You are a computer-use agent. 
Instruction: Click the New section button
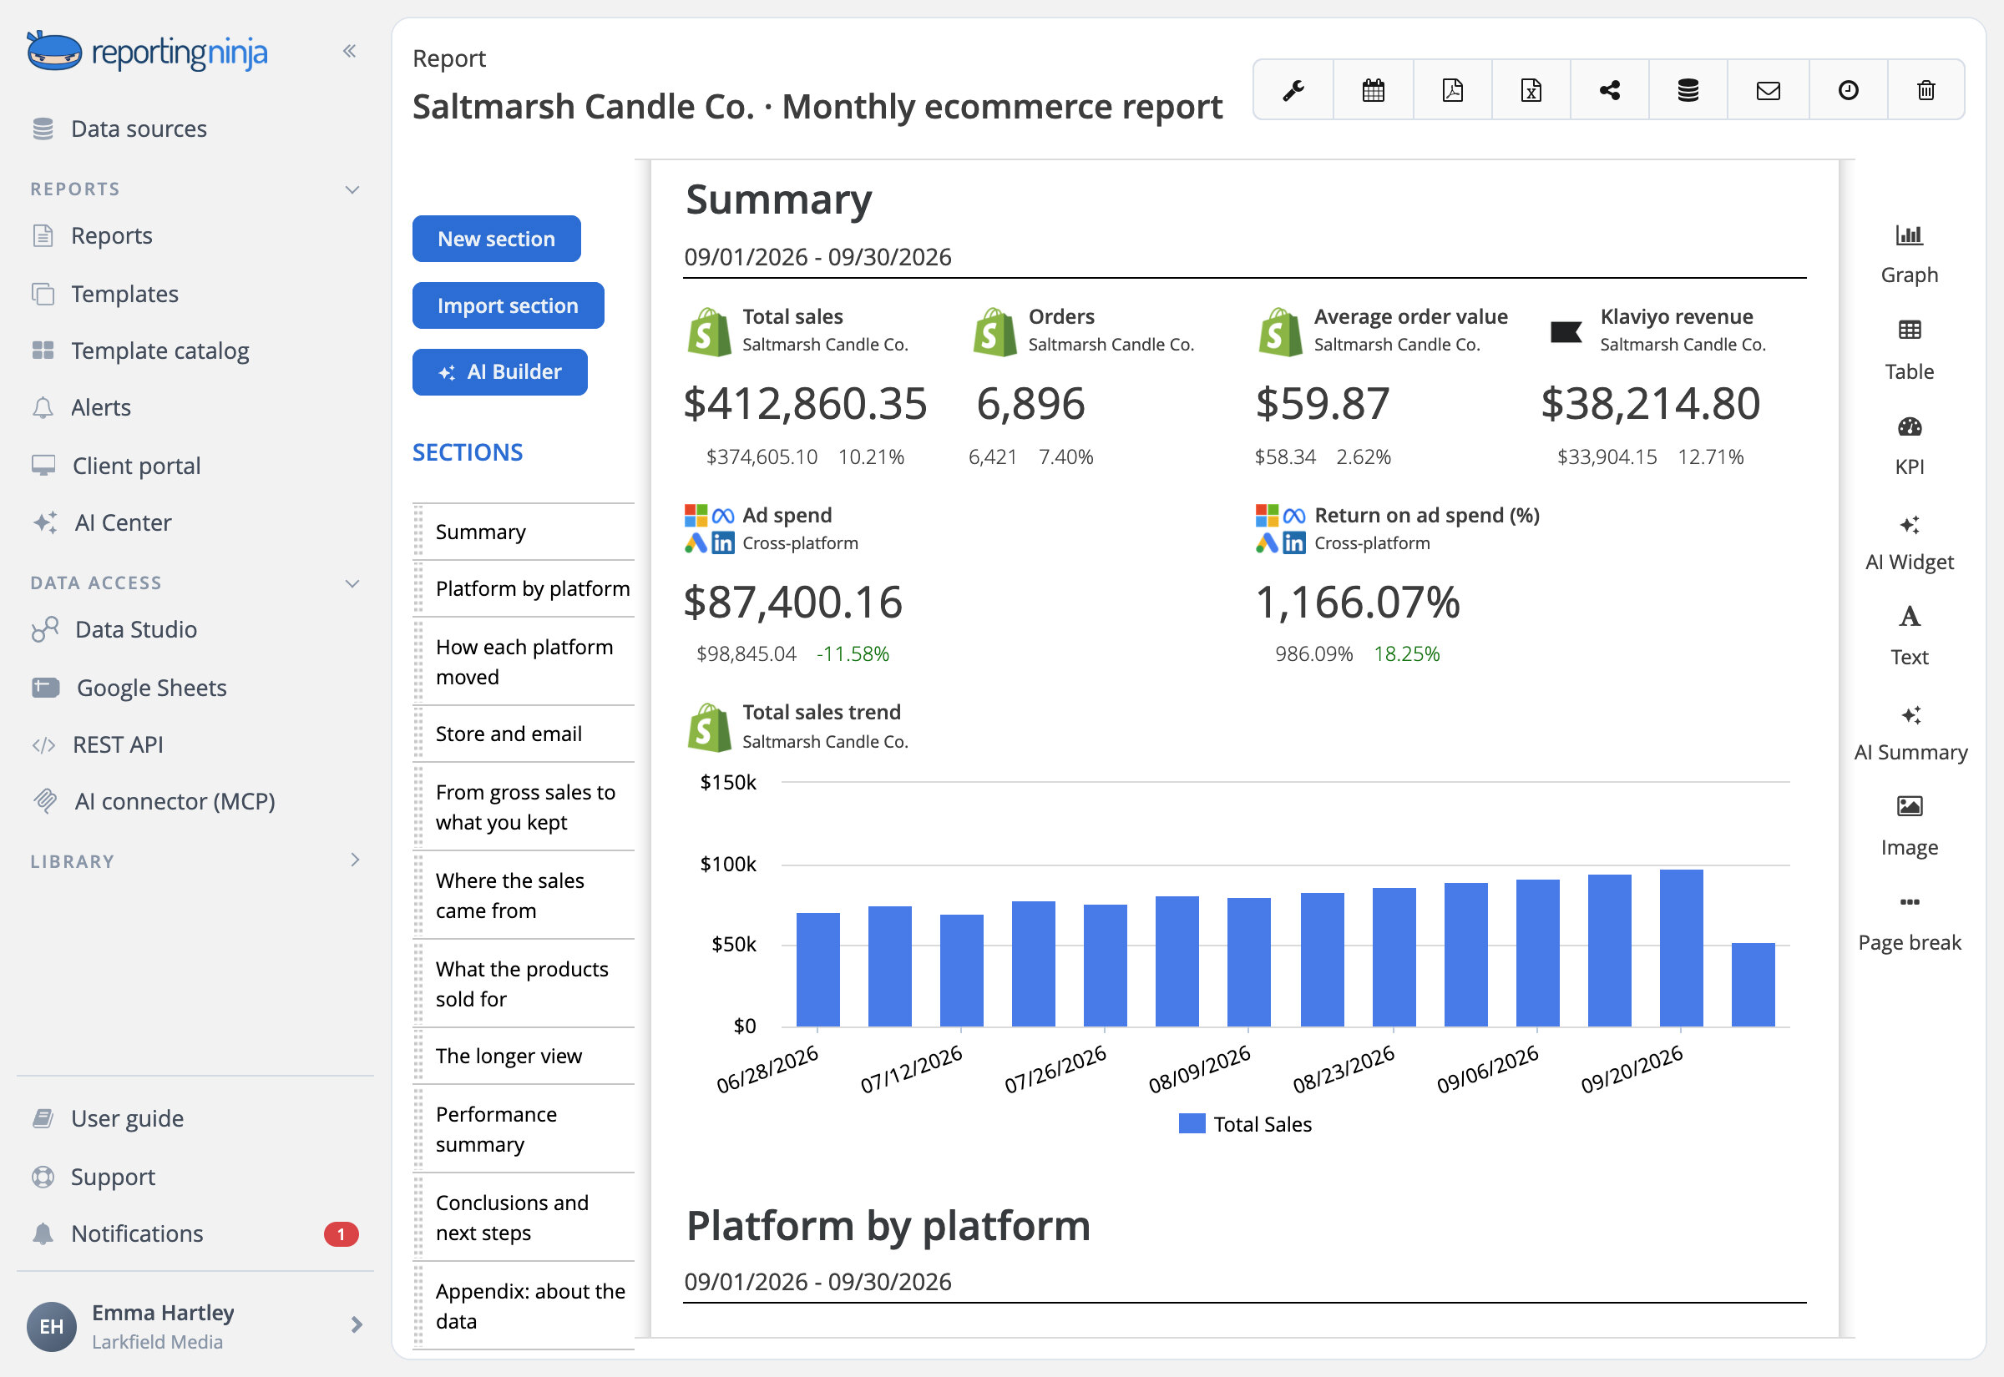pos(496,238)
